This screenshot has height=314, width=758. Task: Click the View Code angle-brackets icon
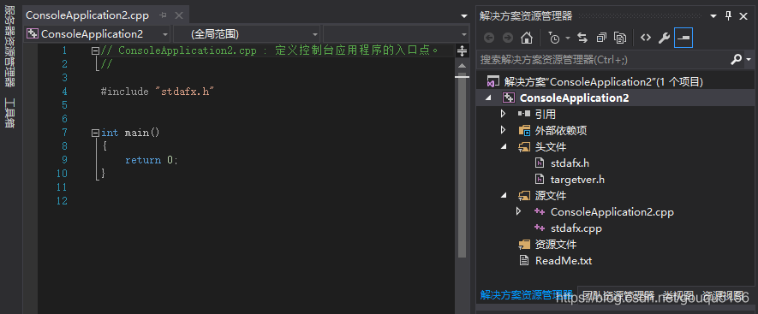pyautogui.click(x=645, y=38)
